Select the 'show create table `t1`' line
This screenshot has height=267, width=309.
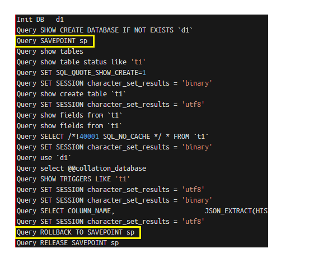(71, 94)
